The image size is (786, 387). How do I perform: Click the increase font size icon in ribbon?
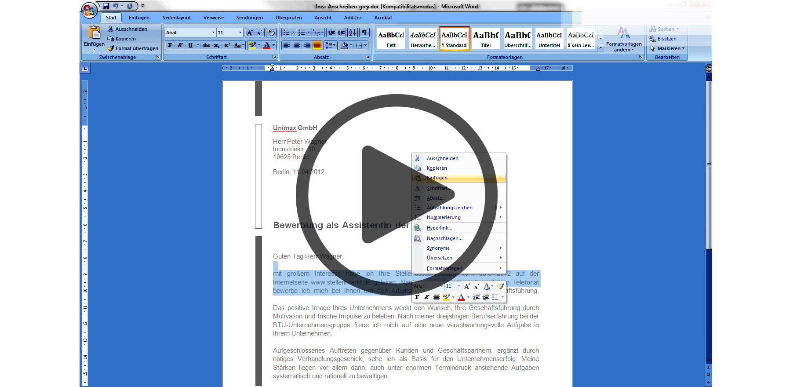coord(250,33)
